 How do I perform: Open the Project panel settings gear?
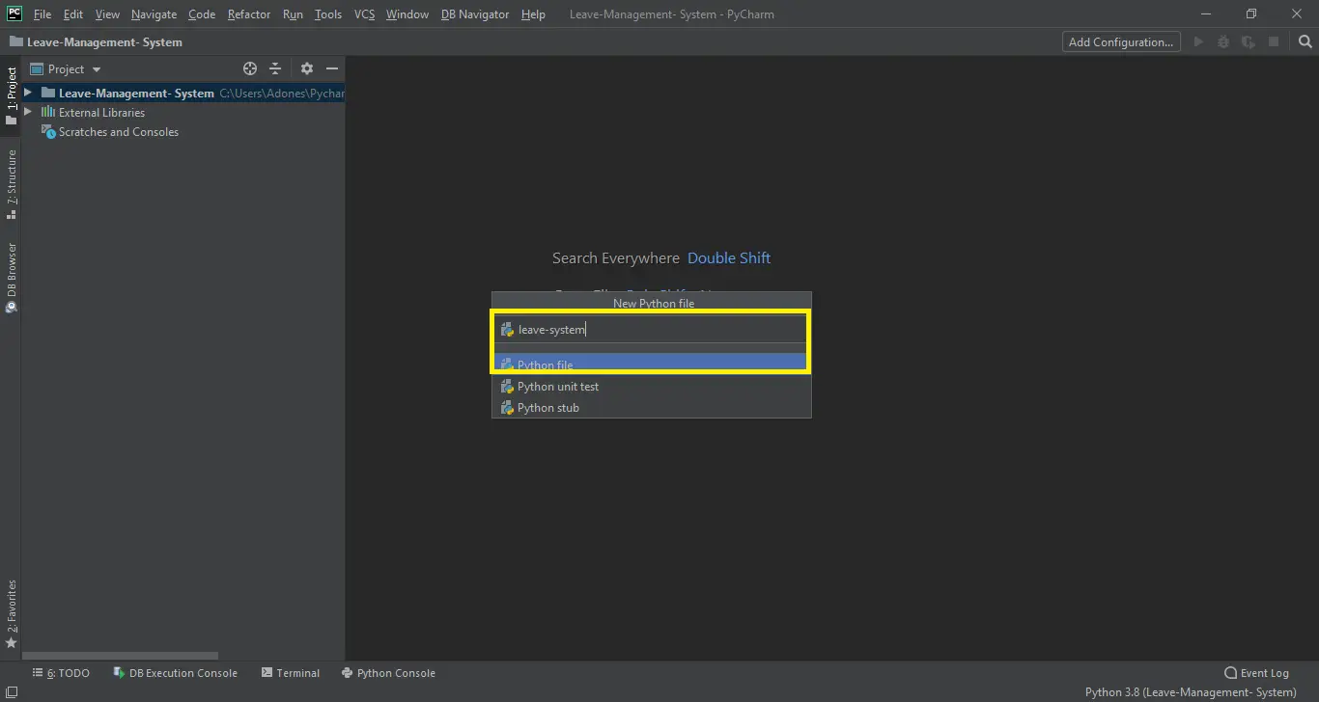306,68
